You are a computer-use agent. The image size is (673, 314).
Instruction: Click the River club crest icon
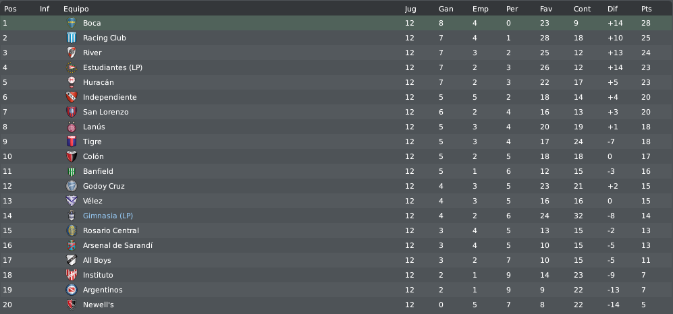tap(72, 53)
